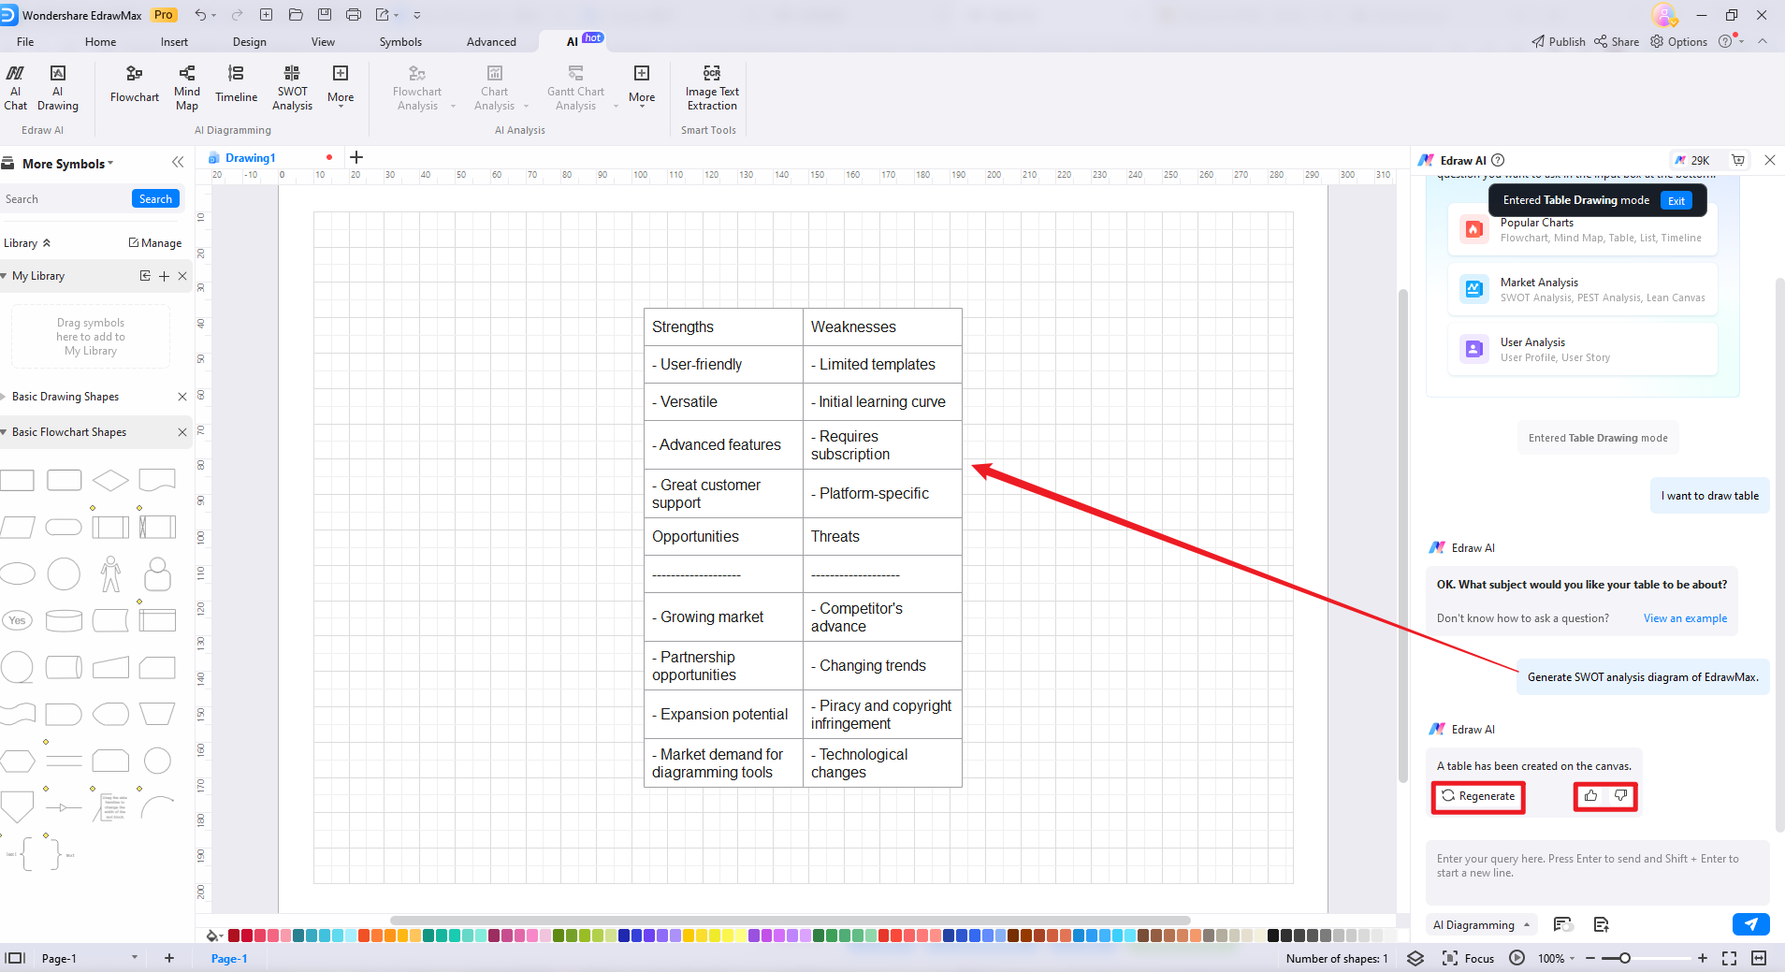The width and height of the screenshot is (1785, 972).
Task: Create an AI Mind Map
Action: coord(187,88)
